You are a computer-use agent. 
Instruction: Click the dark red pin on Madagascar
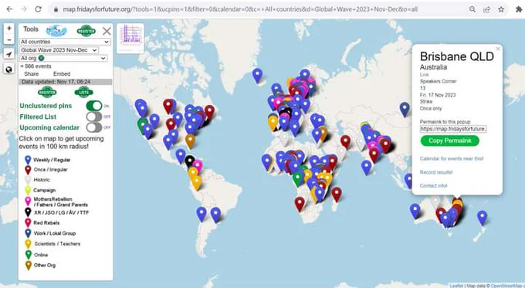pos(337,195)
